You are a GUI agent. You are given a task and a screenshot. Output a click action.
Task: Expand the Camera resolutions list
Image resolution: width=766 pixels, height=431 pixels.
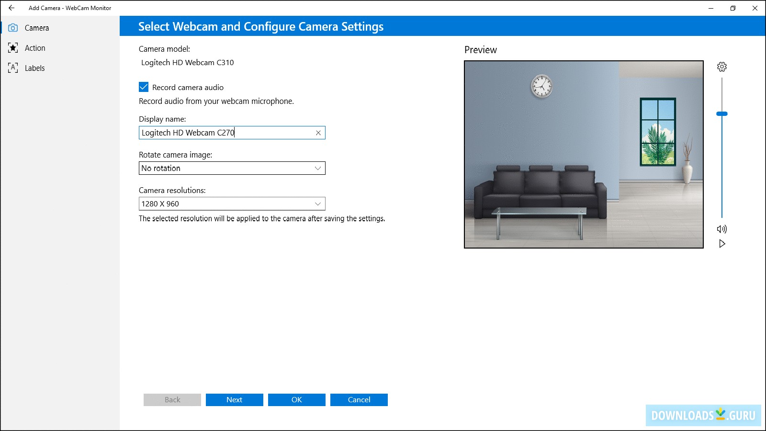point(317,204)
